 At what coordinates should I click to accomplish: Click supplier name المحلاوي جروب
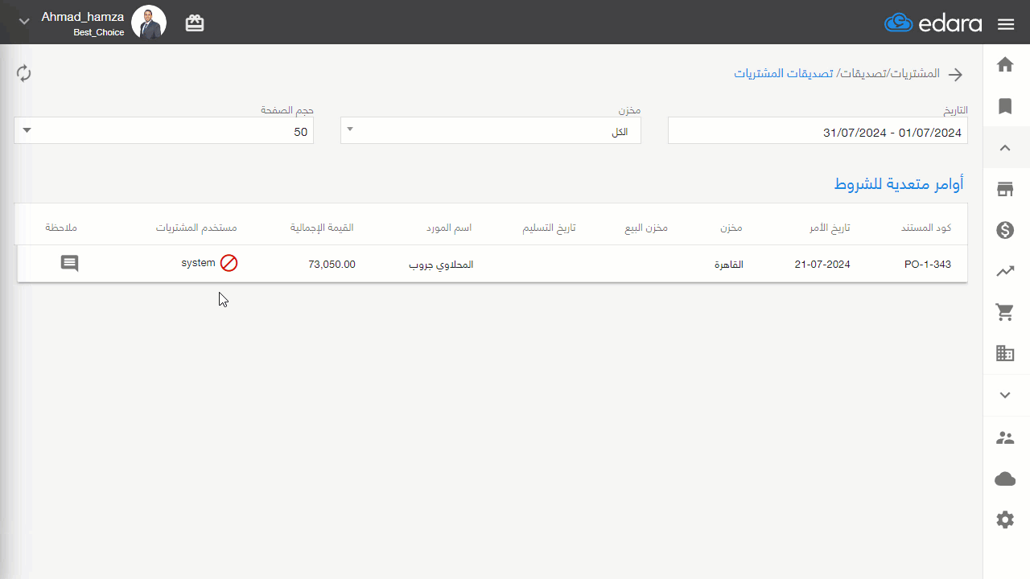click(442, 265)
